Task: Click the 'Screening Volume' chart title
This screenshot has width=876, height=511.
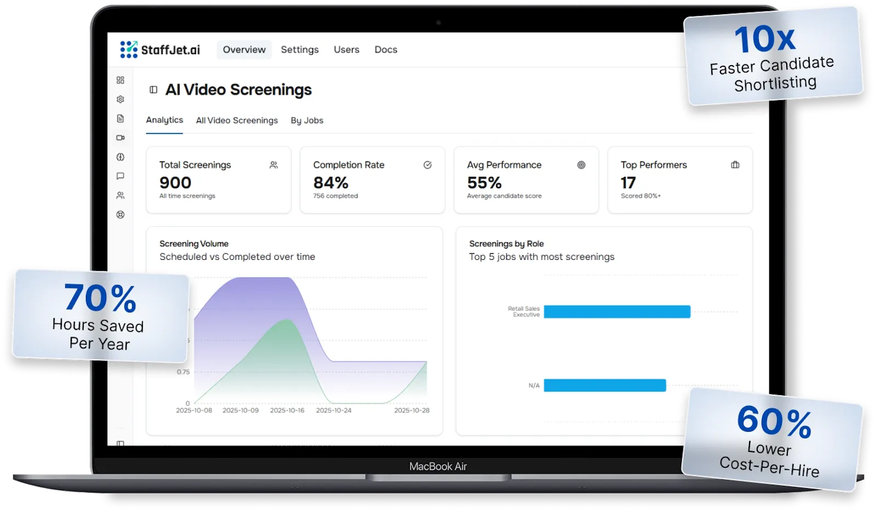Action: click(194, 244)
